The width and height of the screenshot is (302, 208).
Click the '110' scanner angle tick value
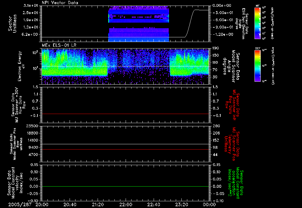pyautogui.click(x=216, y=63)
